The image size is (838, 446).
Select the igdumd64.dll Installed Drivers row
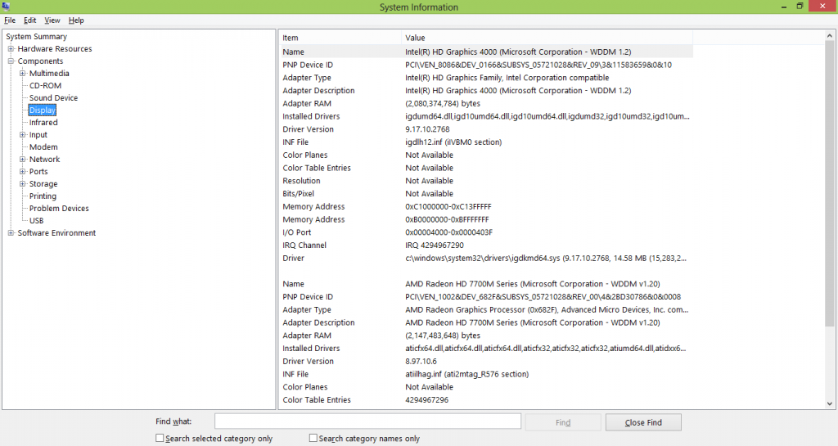click(486, 116)
